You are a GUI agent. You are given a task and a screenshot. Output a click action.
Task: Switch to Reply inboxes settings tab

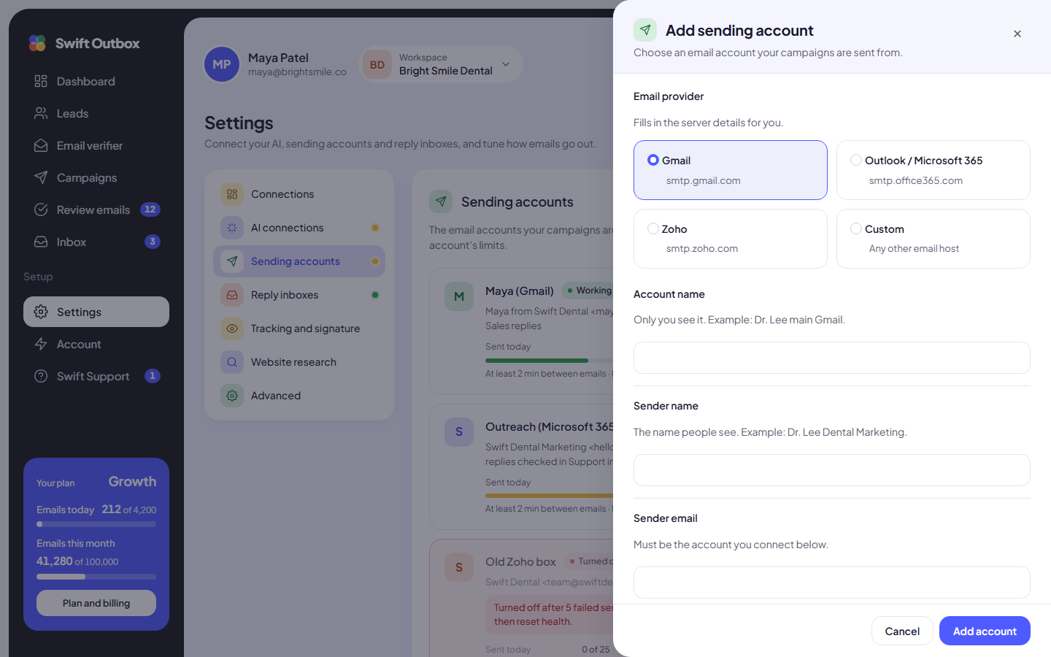pos(299,295)
